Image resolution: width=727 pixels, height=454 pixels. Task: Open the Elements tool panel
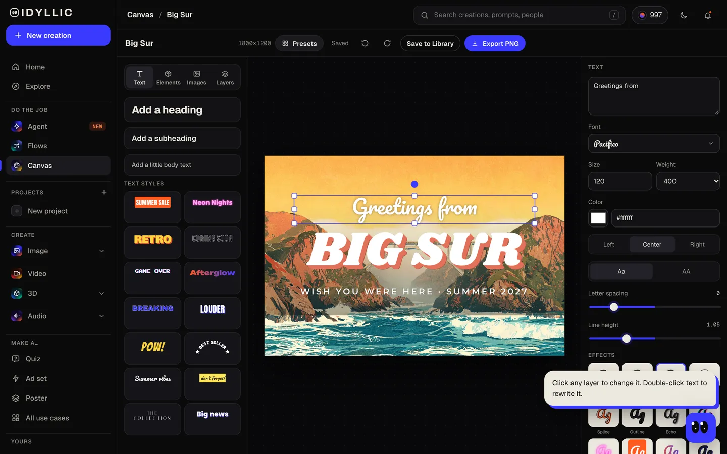(x=168, y=77)
